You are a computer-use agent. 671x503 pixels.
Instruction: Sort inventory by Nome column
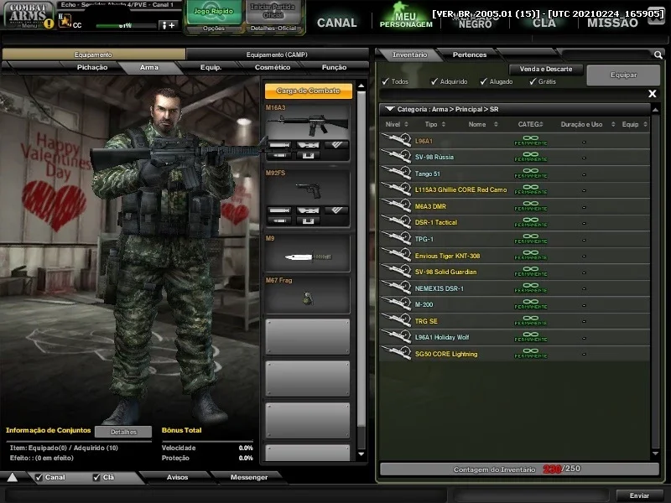(x=483, y=124)
